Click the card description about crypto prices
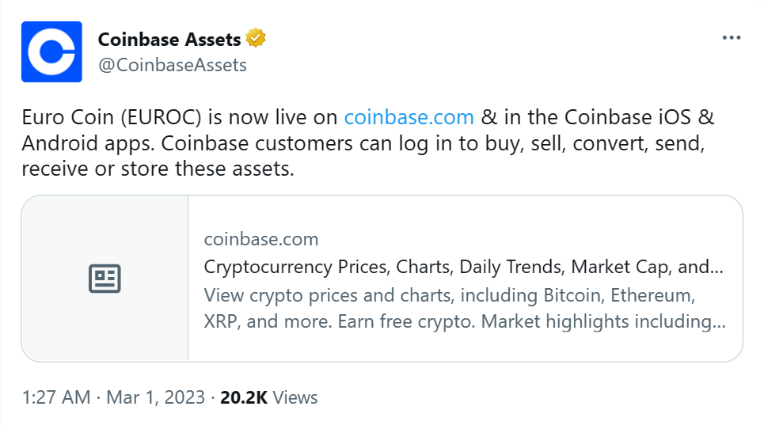Screen dimensions: 764x429 (x=465, y=308)
